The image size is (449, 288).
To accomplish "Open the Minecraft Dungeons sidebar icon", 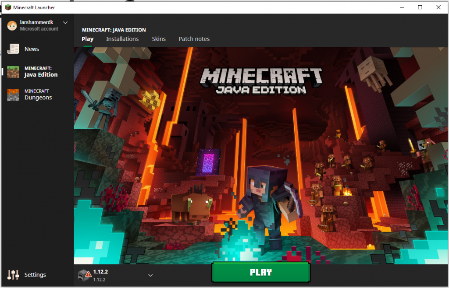I will click(13, 95).
